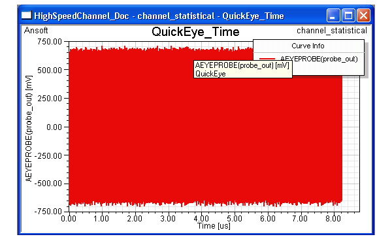392x241 pixels.
Task: Minimize the QuickEye_Time report window
Action: point(333,16)
